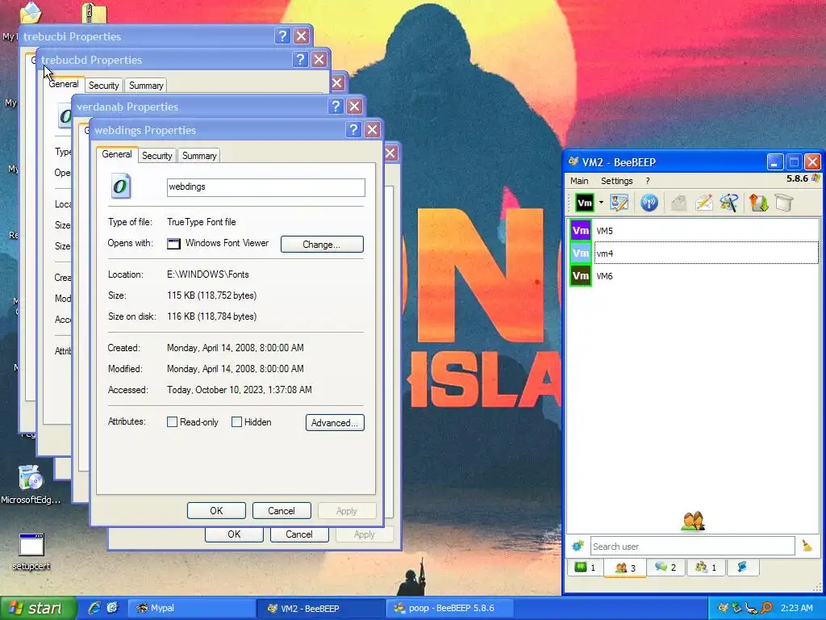Click the two-people icon above the search field
The width and height of the screenshot is (826, 620).
[x=692, y=521]
